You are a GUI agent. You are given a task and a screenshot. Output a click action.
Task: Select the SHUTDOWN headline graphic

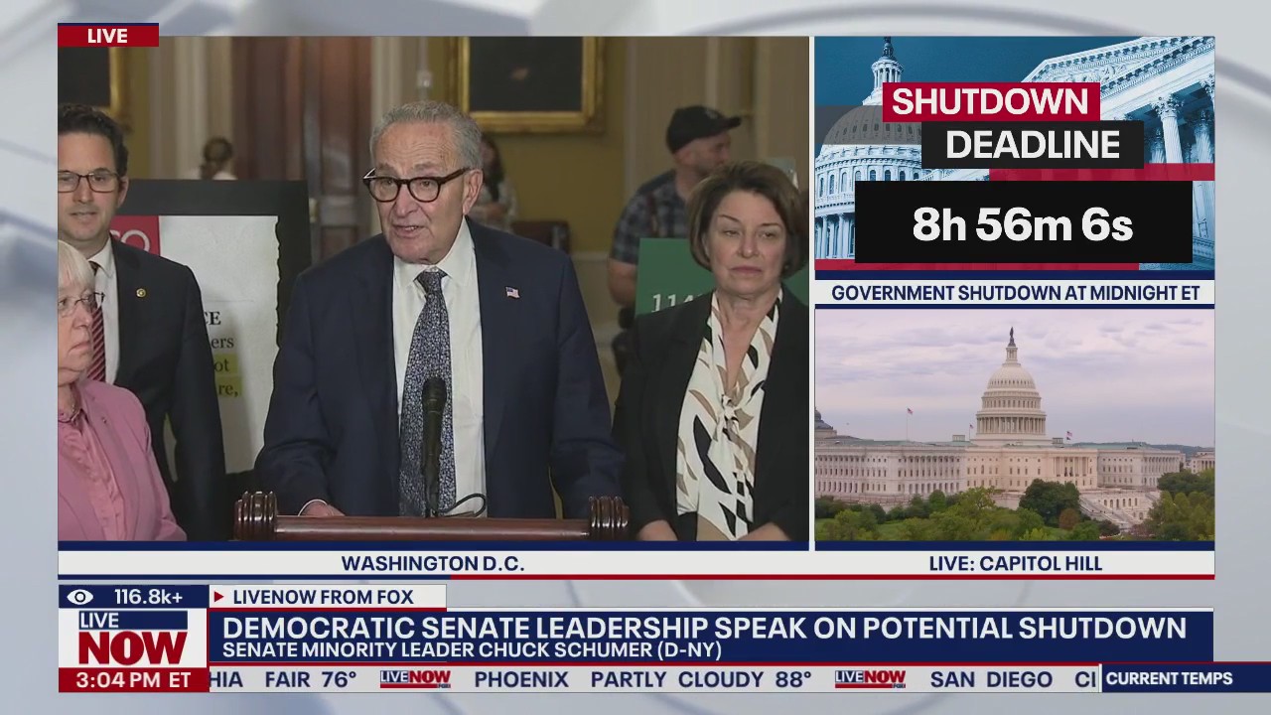[993, 103]
